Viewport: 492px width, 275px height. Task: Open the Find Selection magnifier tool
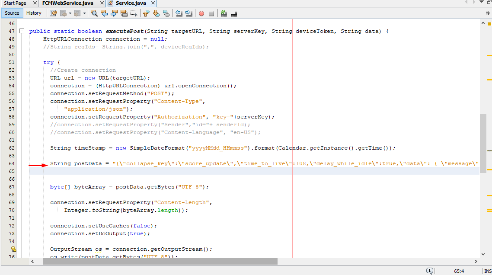(x=94, y=13)
